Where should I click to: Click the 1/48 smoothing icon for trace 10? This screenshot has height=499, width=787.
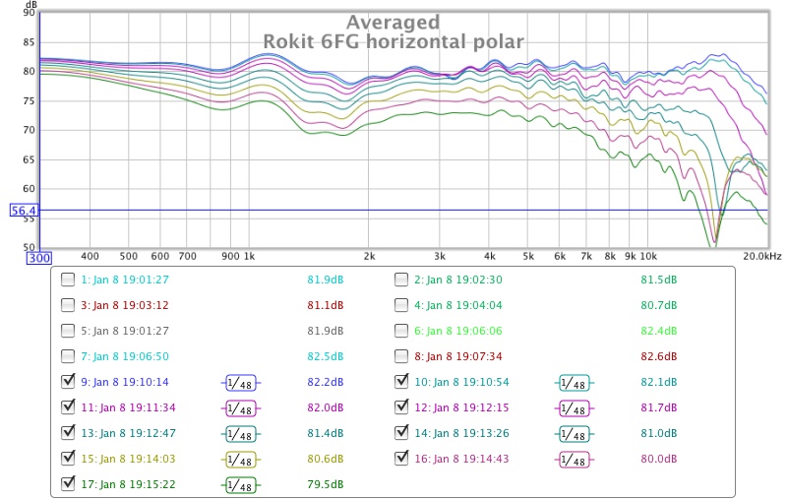pos(575,383)
